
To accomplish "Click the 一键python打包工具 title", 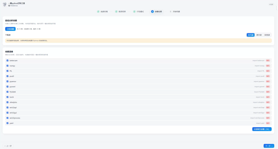I will (17, 3).
